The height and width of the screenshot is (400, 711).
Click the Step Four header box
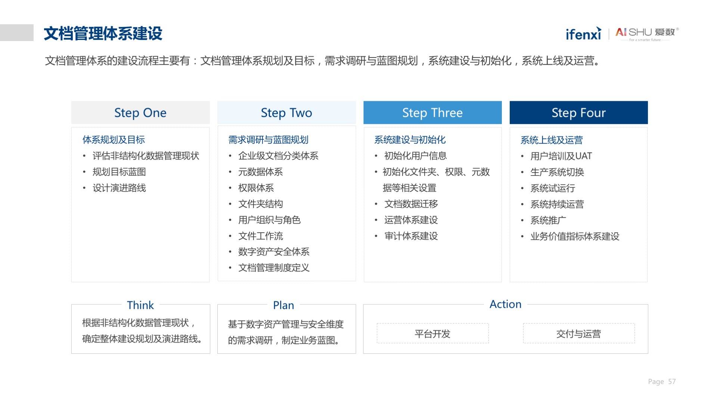(579, 112)
